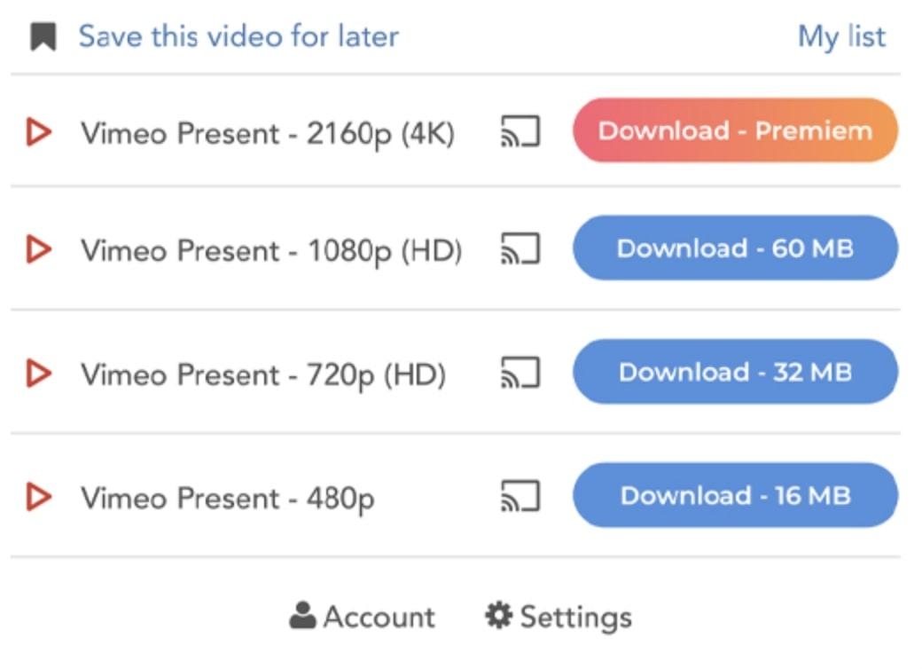This screenshot has height=669, width=922.
Task: Cast the 2160p (4K) video
Action: click(x=520, y=131)
